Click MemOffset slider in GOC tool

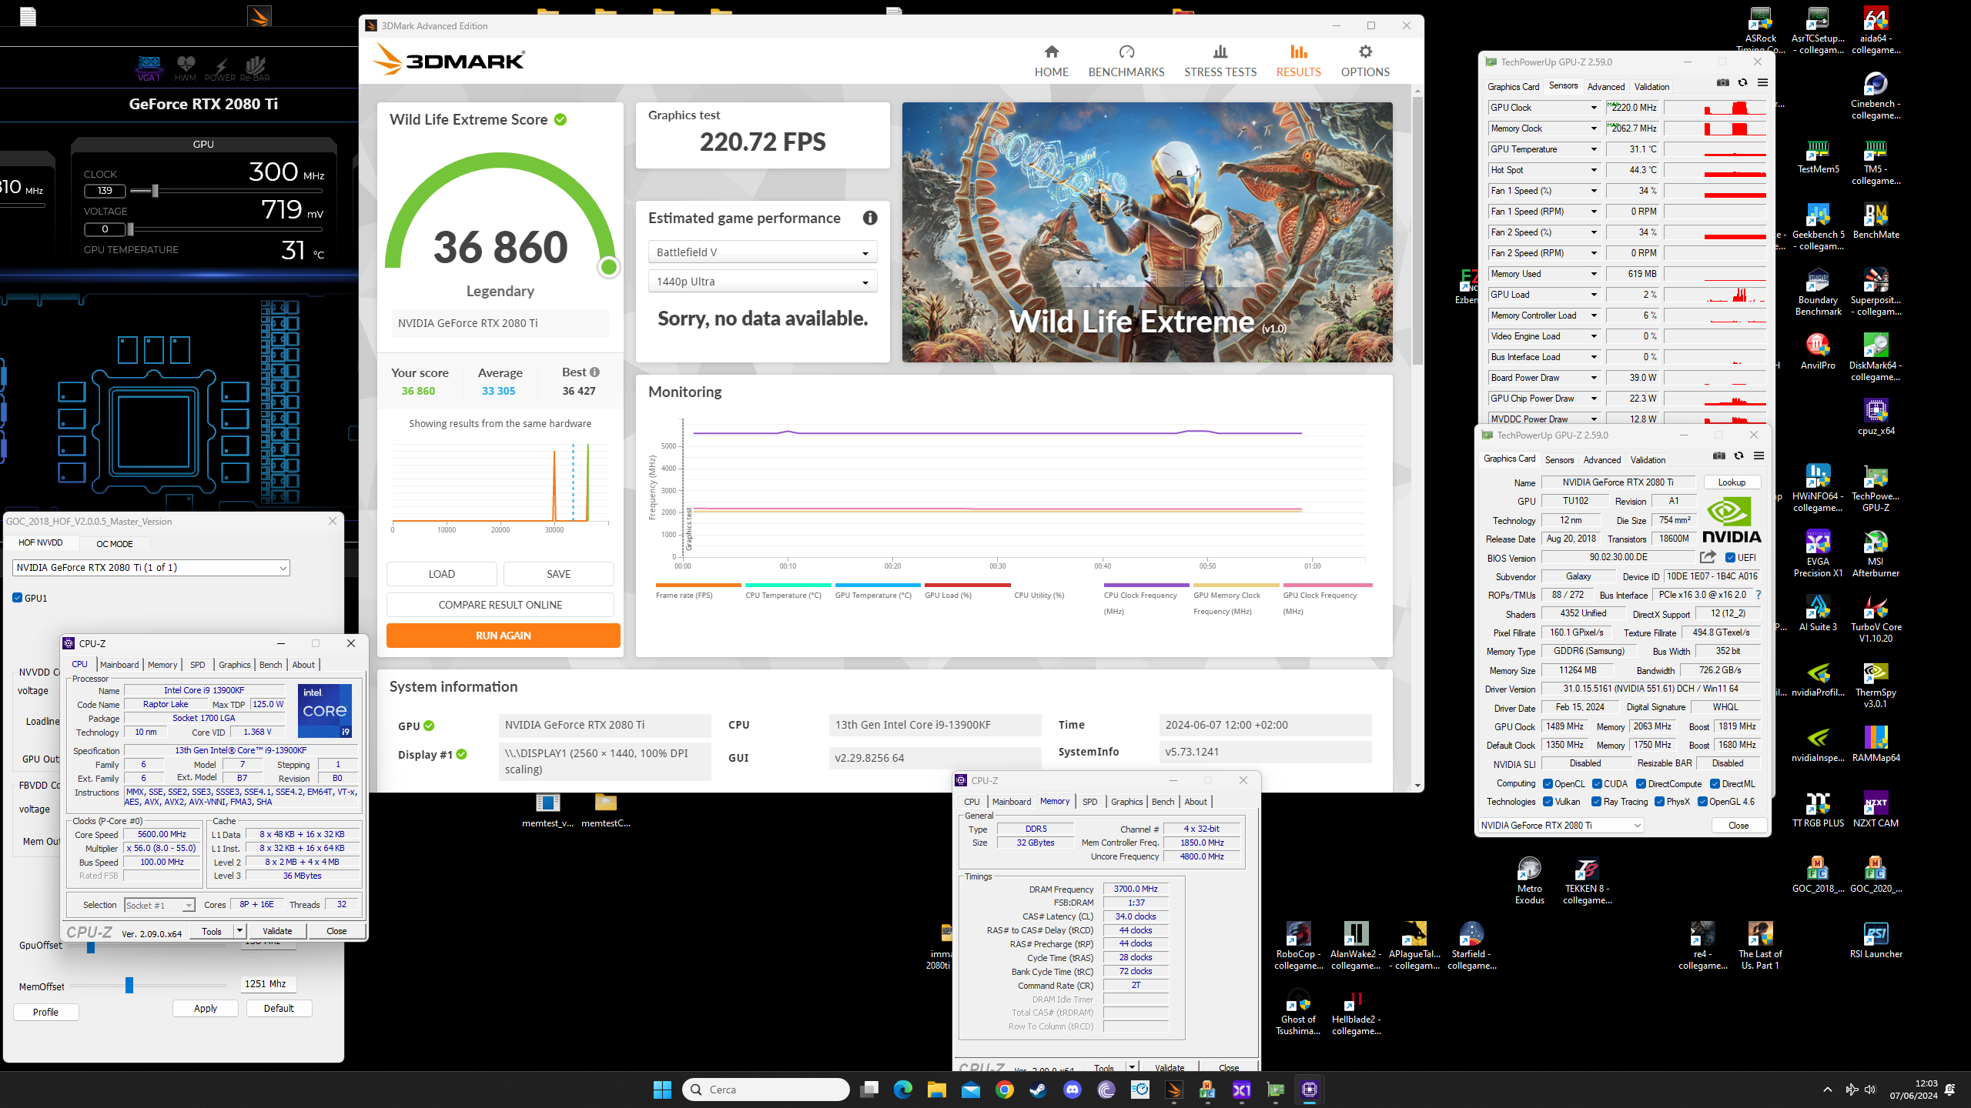pyautogui.click(x=129, y=985)
